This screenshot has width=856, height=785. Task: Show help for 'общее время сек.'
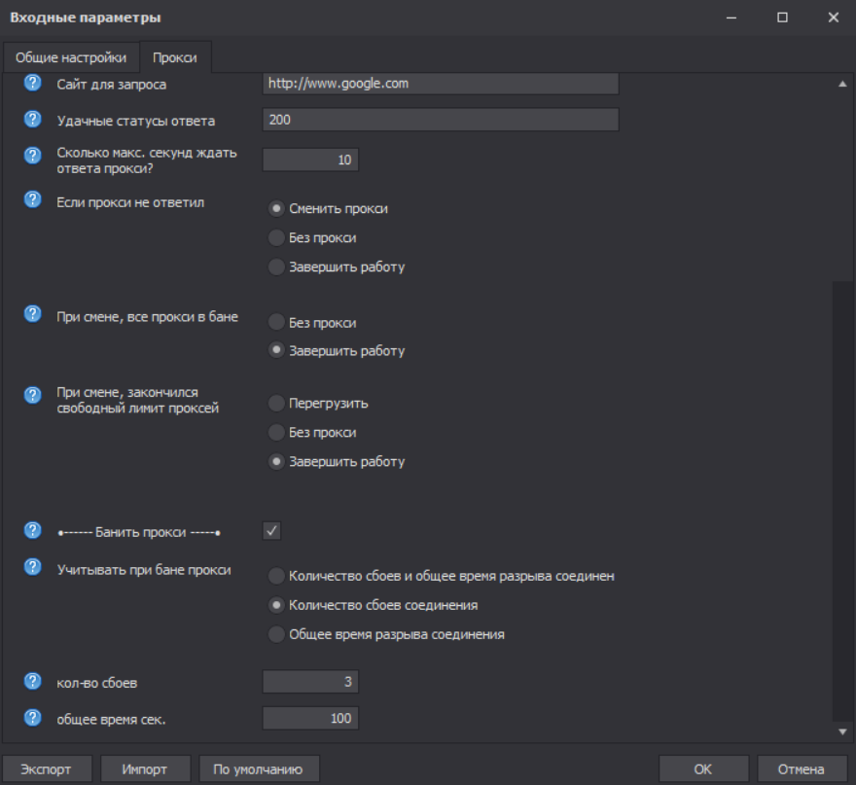pos(32,718)
